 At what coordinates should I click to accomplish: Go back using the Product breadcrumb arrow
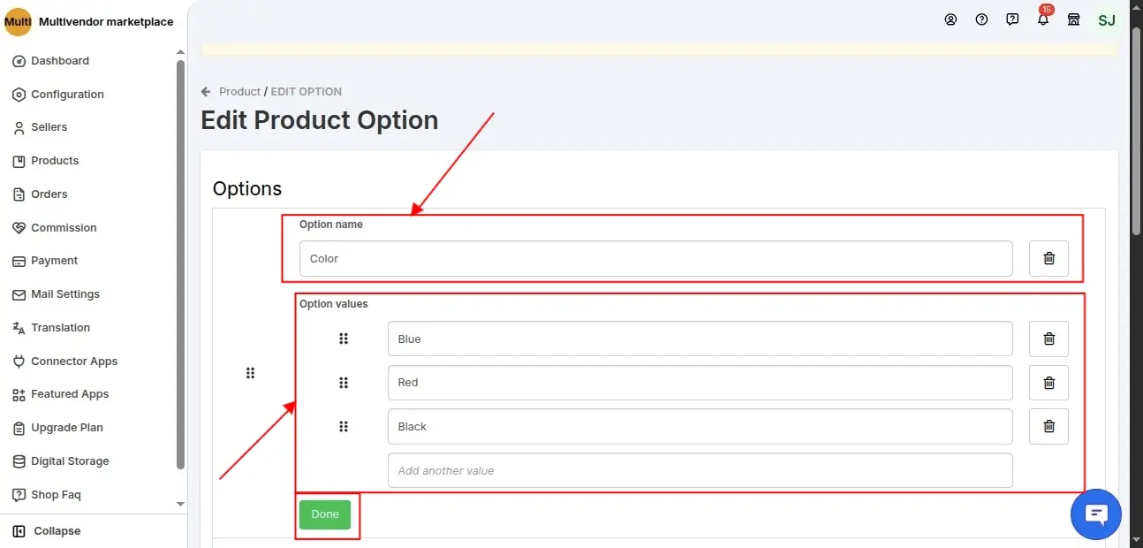[206, 92]
